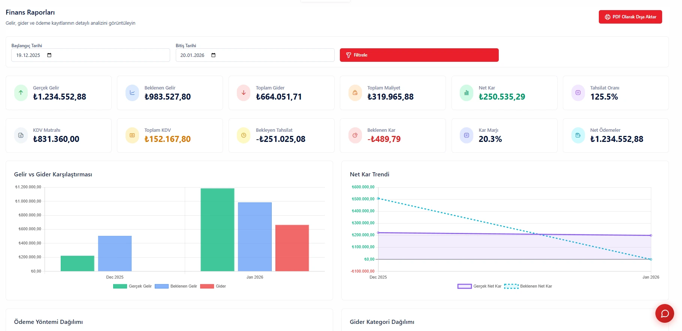
Task: Open the floating chat bubble button
Action: coord(664,313)
